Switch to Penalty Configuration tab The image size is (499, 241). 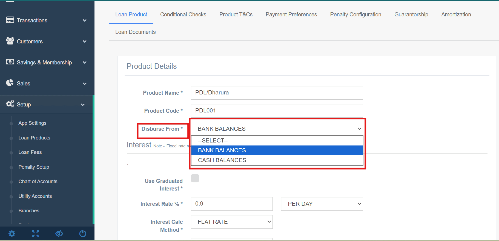tap(356, 14)
